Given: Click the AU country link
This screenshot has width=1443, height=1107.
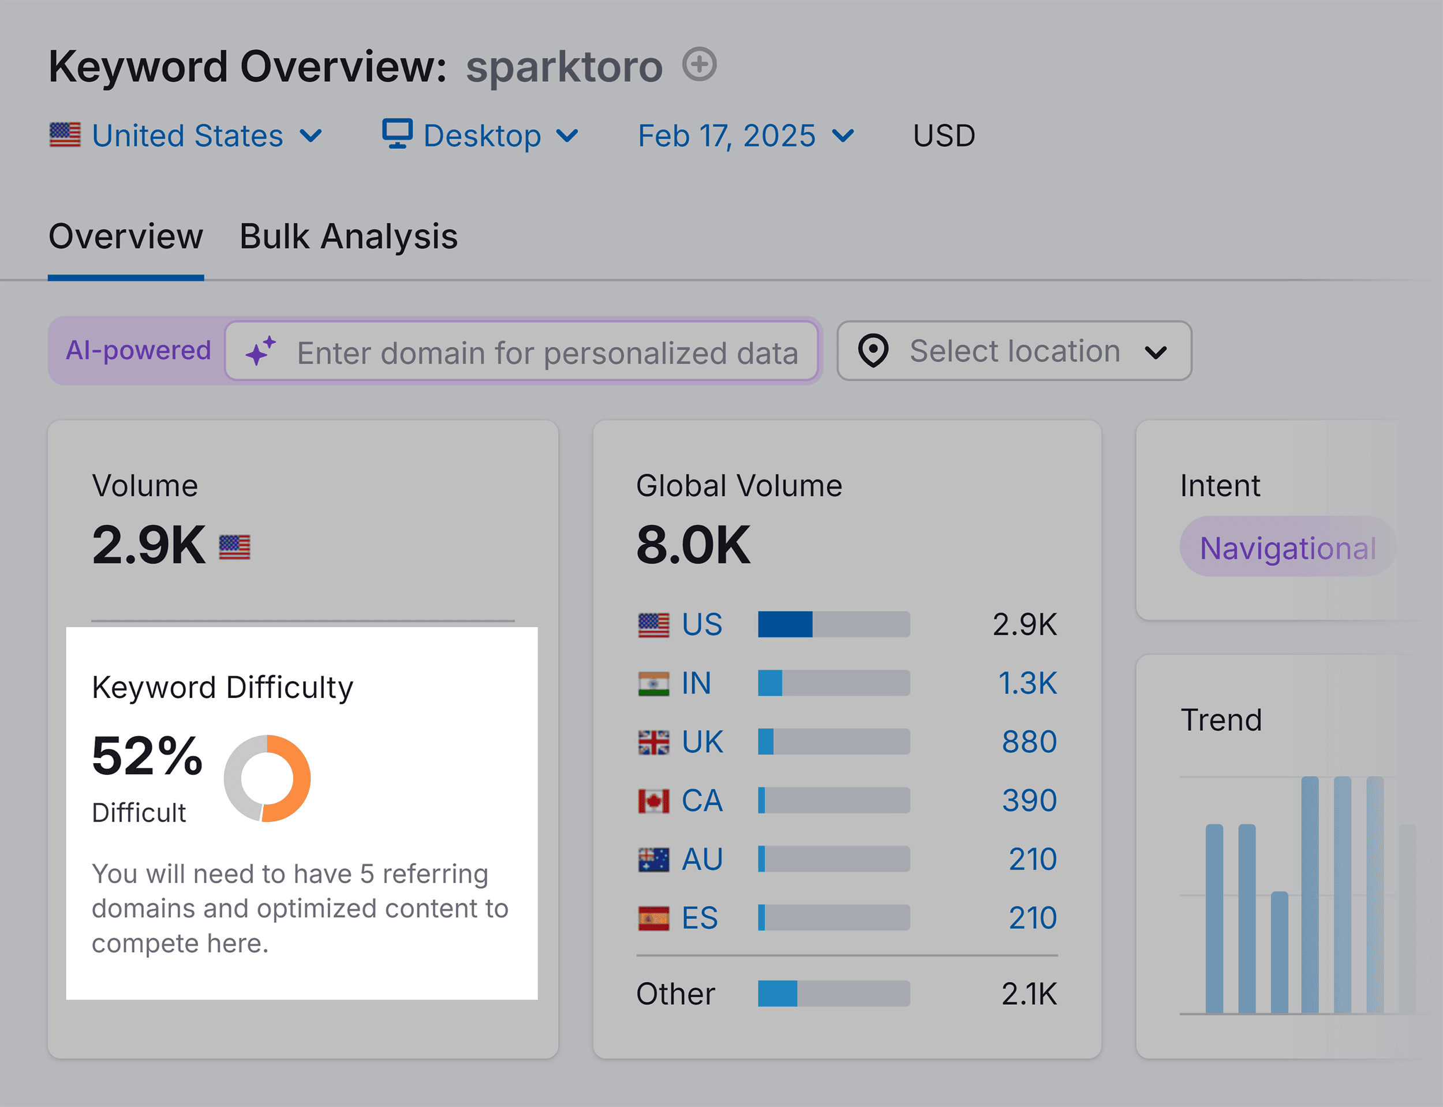Looking at the screenshot, I should point(702,860).
